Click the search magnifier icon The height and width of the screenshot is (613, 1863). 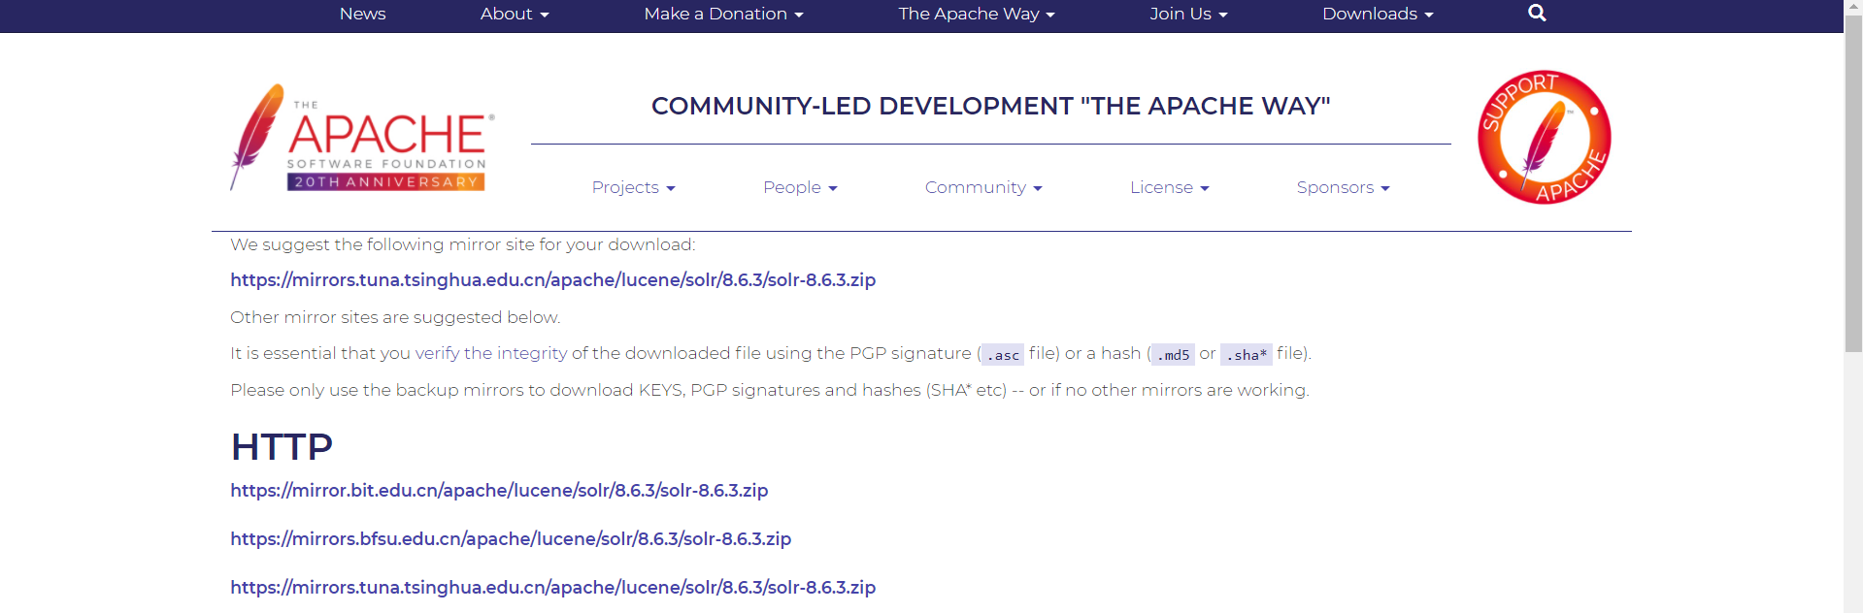[1537, 13]
